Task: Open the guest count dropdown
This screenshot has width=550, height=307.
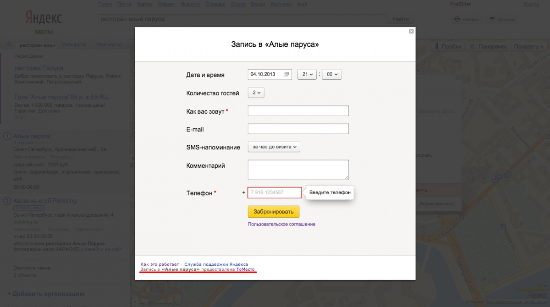Action: 256,93
